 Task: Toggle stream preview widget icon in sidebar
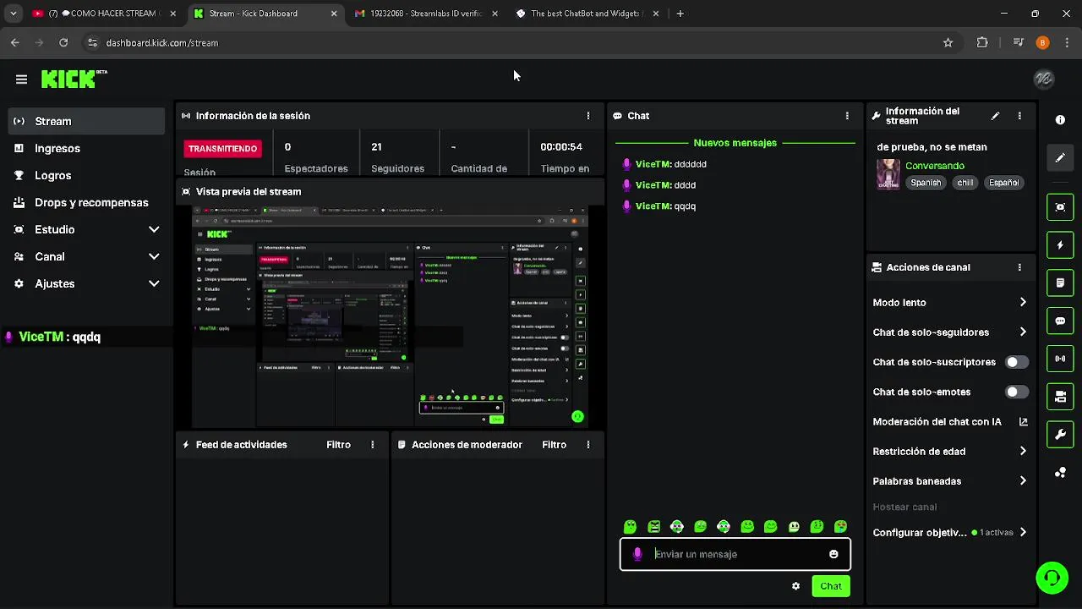[1060, 206]
